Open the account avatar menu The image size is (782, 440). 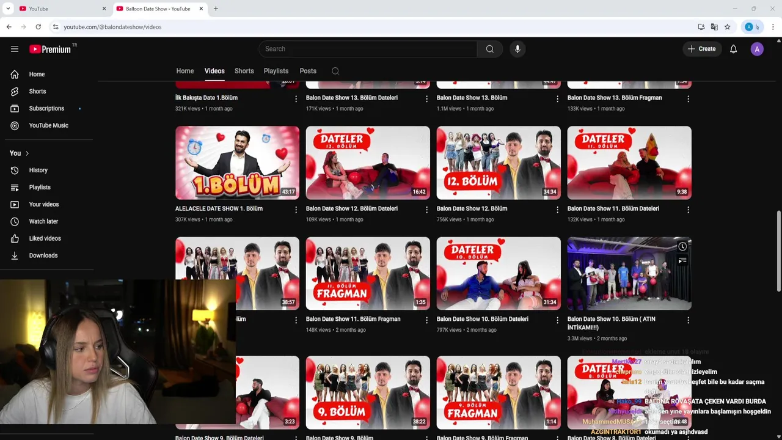(757, 50)
